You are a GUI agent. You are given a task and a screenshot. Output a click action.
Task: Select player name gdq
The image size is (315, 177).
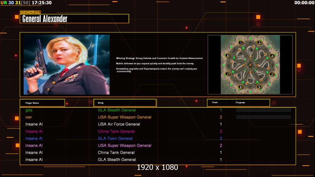(x=29, y=110)
